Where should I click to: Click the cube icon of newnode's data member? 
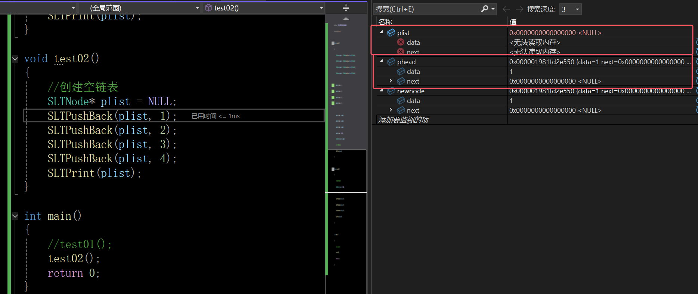pyautogui.click(x=401, y=100)
